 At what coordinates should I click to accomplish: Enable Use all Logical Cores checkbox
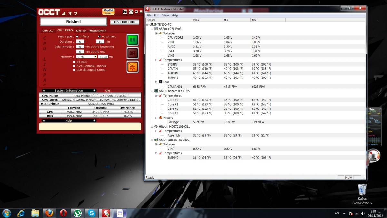coord(74,70)
